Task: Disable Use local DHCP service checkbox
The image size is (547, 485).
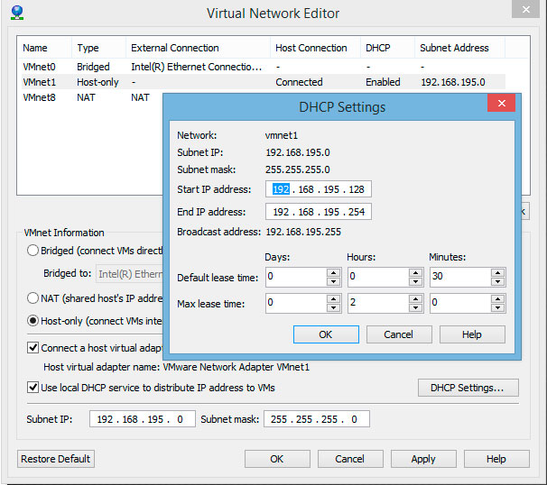Action: click(33, 388)
